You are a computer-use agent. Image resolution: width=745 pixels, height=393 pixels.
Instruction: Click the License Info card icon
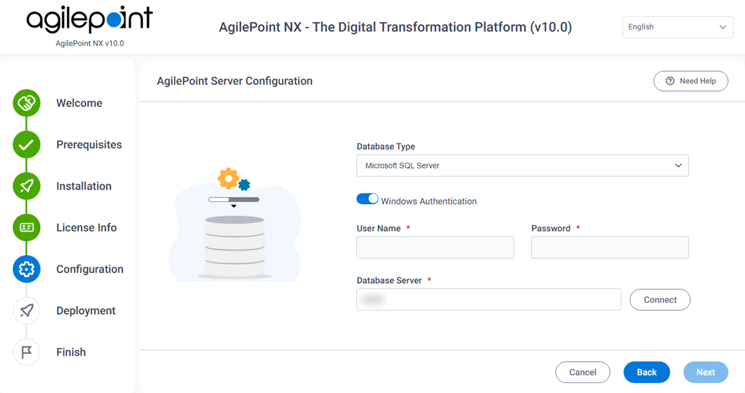pos(26,228)
